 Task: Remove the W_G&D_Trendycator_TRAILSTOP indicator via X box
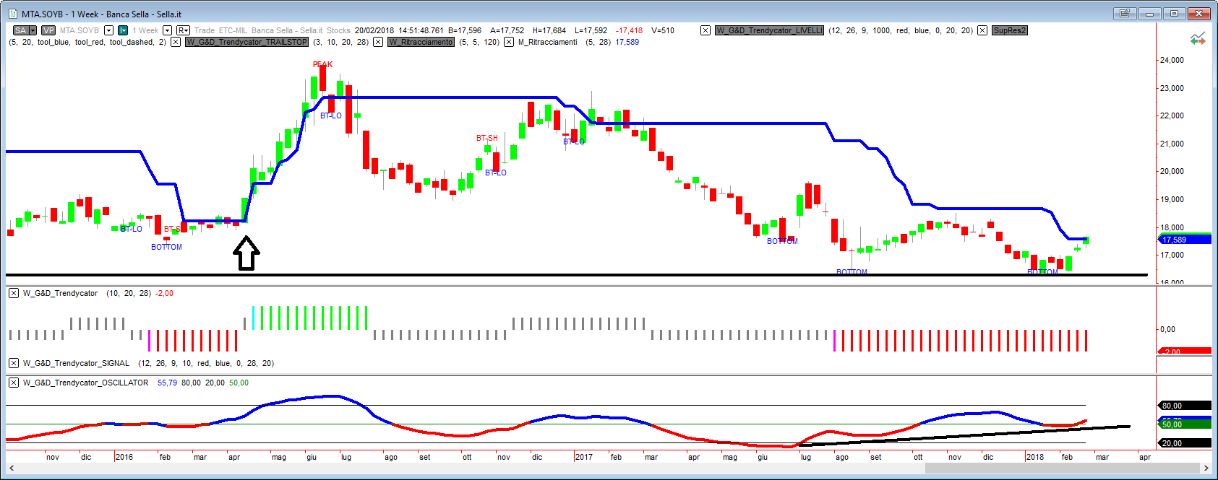176,42
